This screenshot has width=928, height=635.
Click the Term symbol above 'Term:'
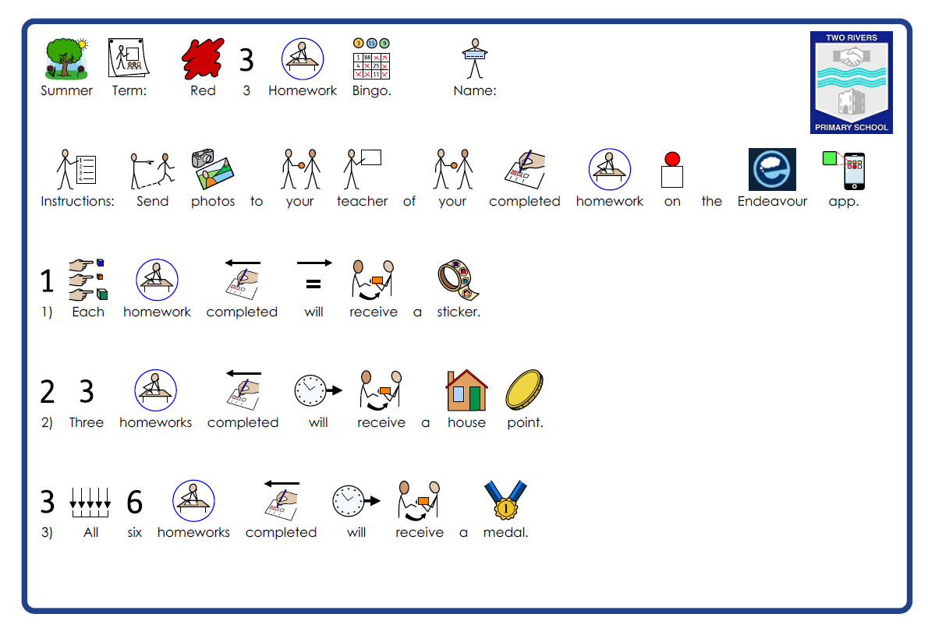point(129,58)
